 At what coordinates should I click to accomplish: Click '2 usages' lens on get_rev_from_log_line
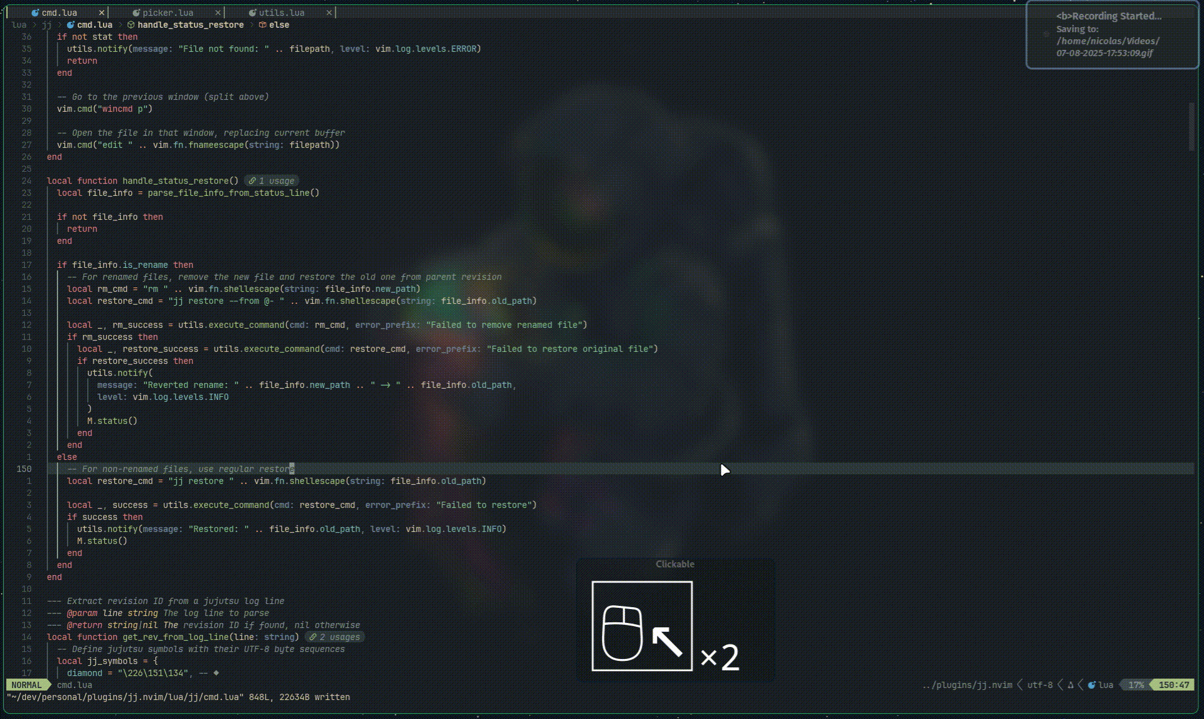pos(335,637)
